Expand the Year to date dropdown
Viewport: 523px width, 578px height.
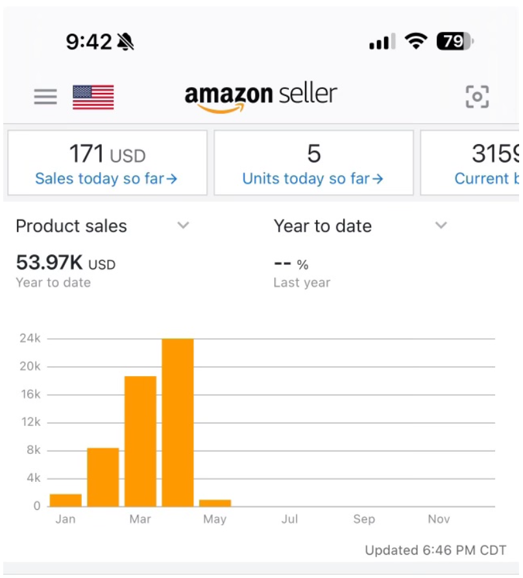[x=441, y=225]
